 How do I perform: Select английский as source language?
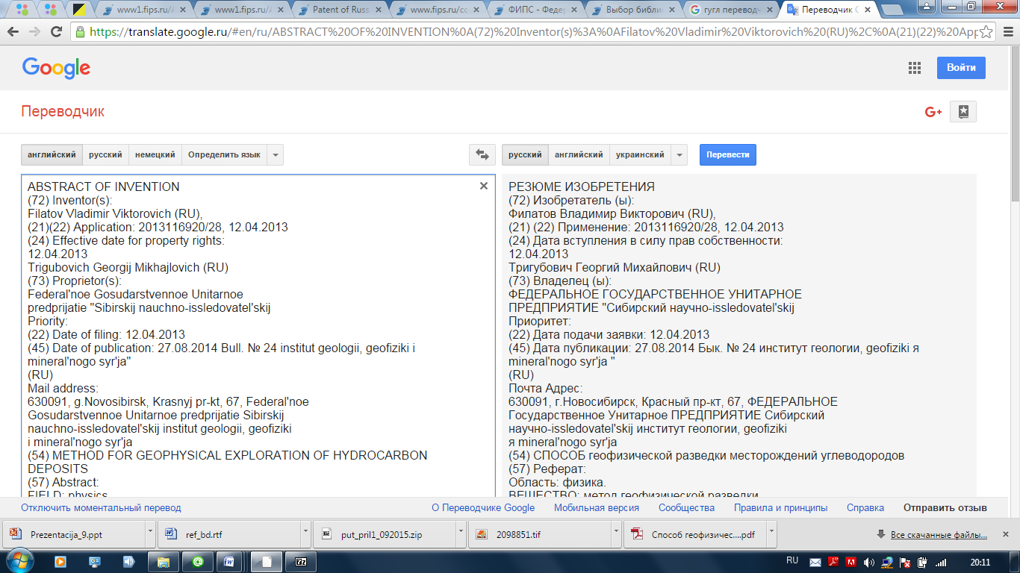pos(52,155)
